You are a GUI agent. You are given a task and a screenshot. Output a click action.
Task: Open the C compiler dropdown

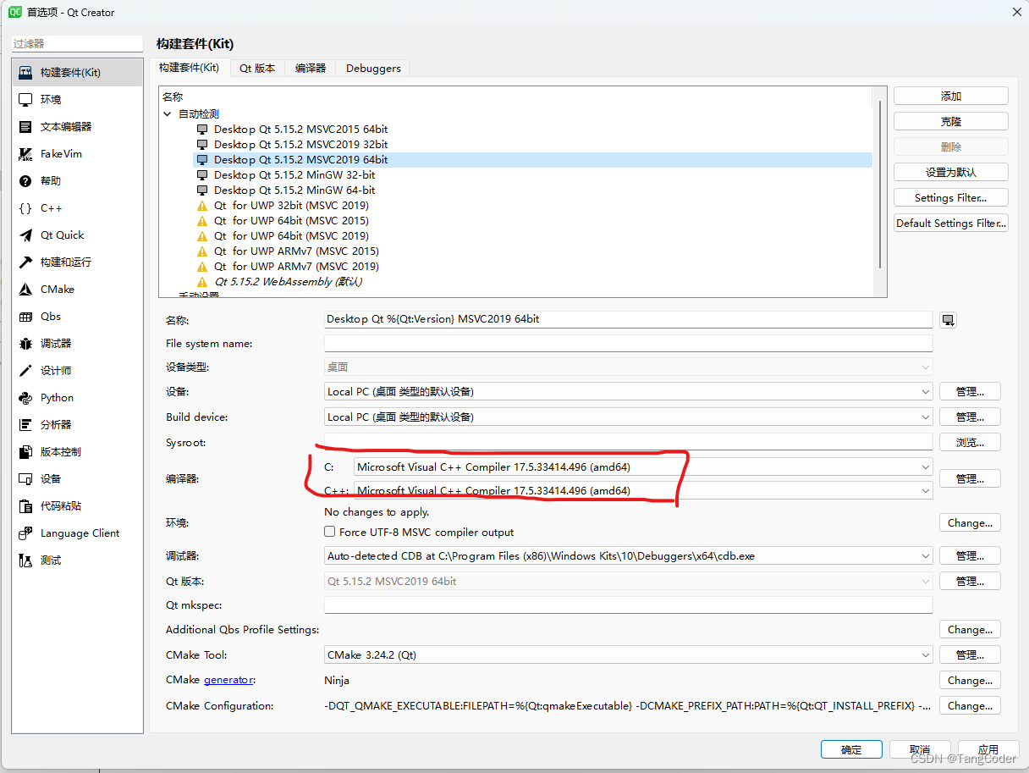(x=643, y=467)
